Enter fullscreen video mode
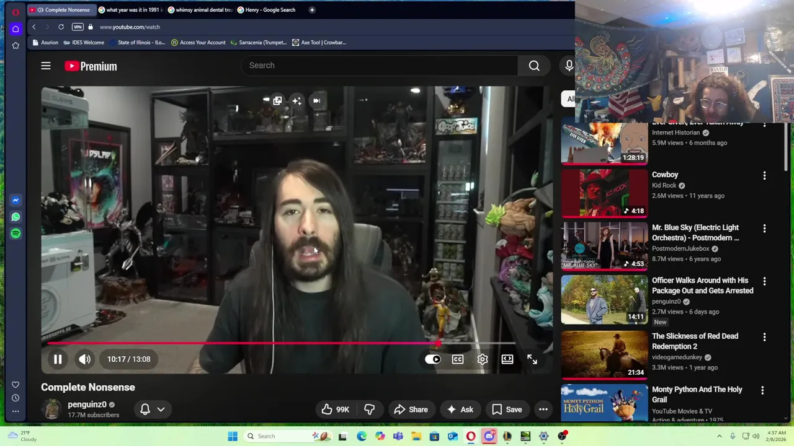Viewport: 794px width, 446px height. pos(532,359)
